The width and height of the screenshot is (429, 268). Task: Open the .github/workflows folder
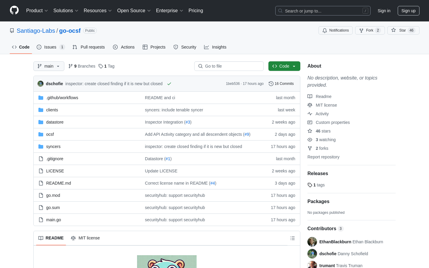tap(62, 98)
